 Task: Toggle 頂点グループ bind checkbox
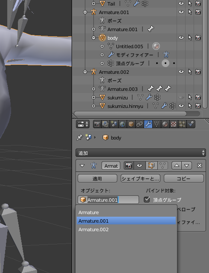(147, 200)
